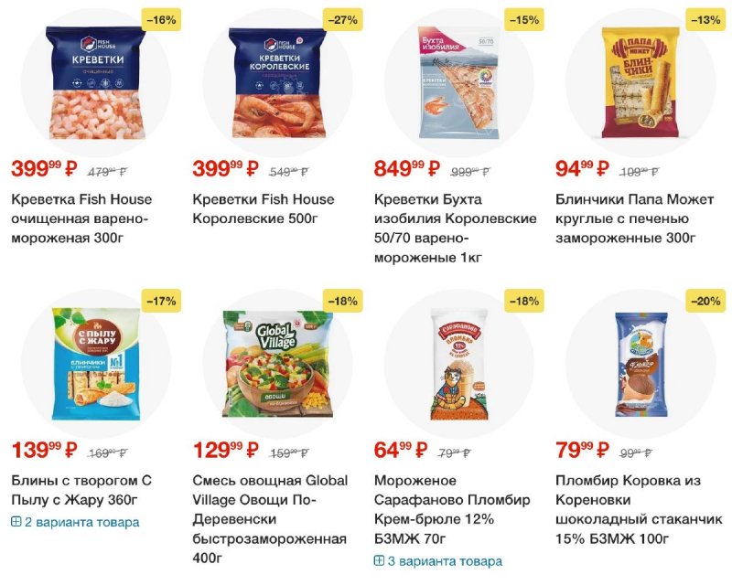This screenshot has width=732, height=585.
Task: Open Fish House peeled shrimp 300г product image
Action: [x=96, y=83]
